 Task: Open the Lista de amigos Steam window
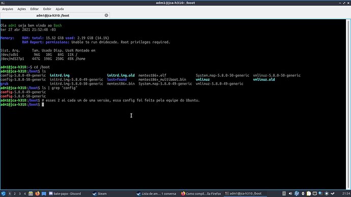[x=157, y=193]
